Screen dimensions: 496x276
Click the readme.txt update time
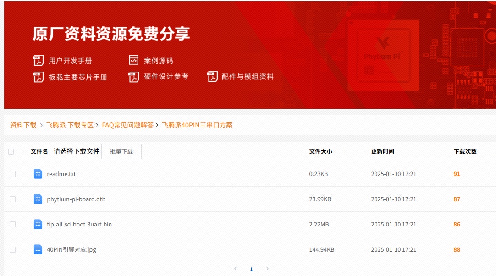click(394, 174)
